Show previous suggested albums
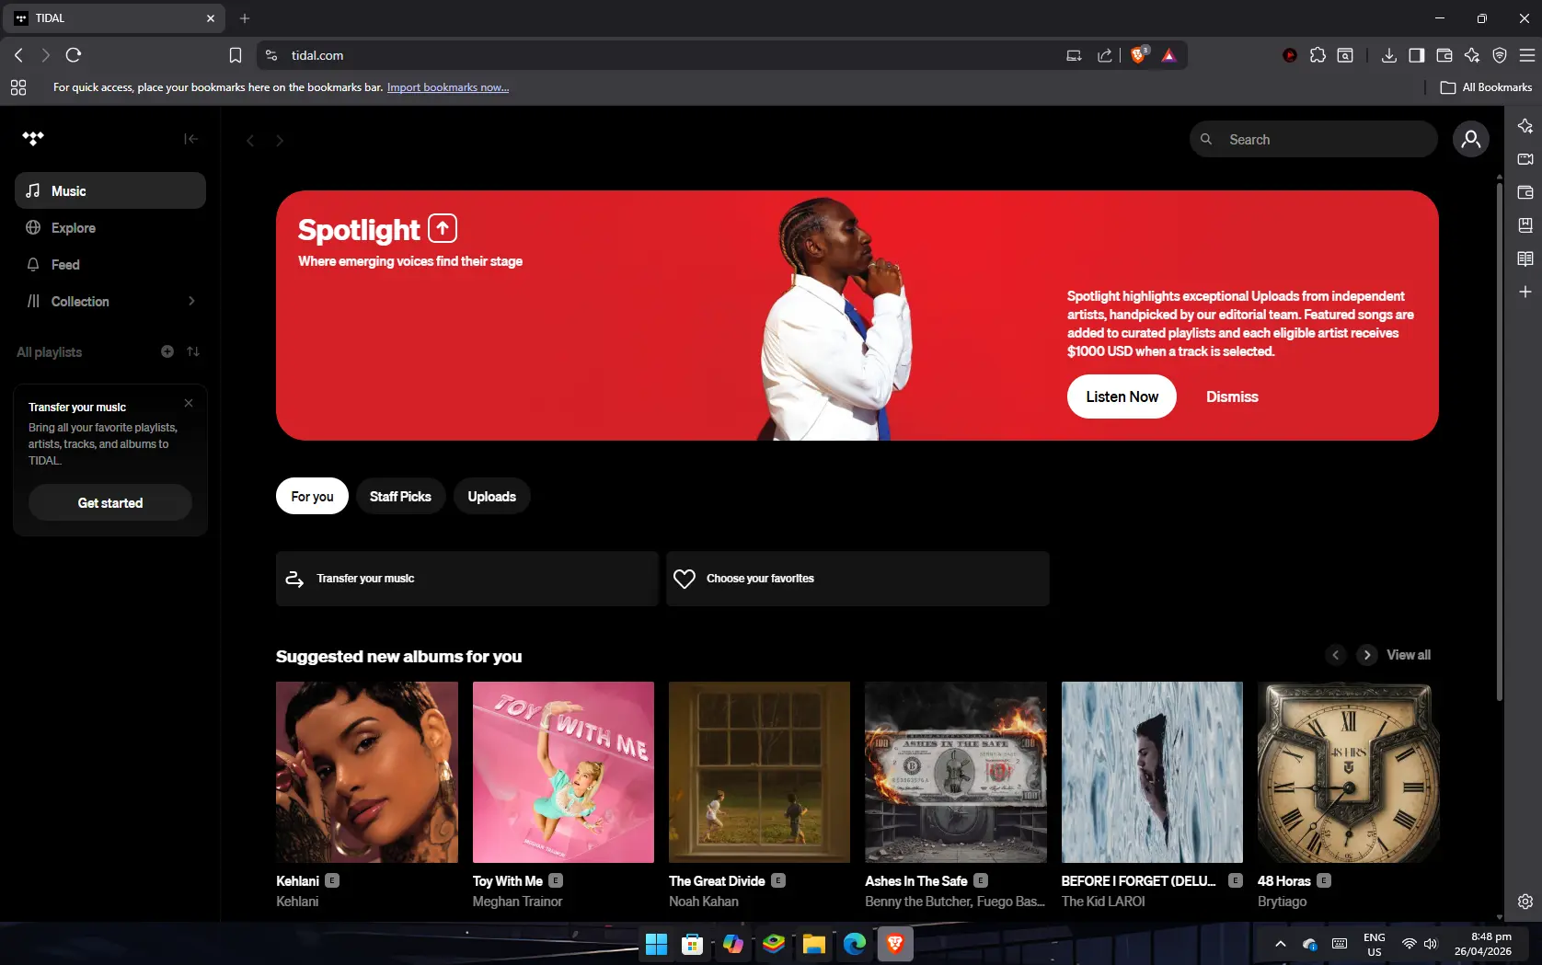The image size is (1542, 965). point(1336,655)
